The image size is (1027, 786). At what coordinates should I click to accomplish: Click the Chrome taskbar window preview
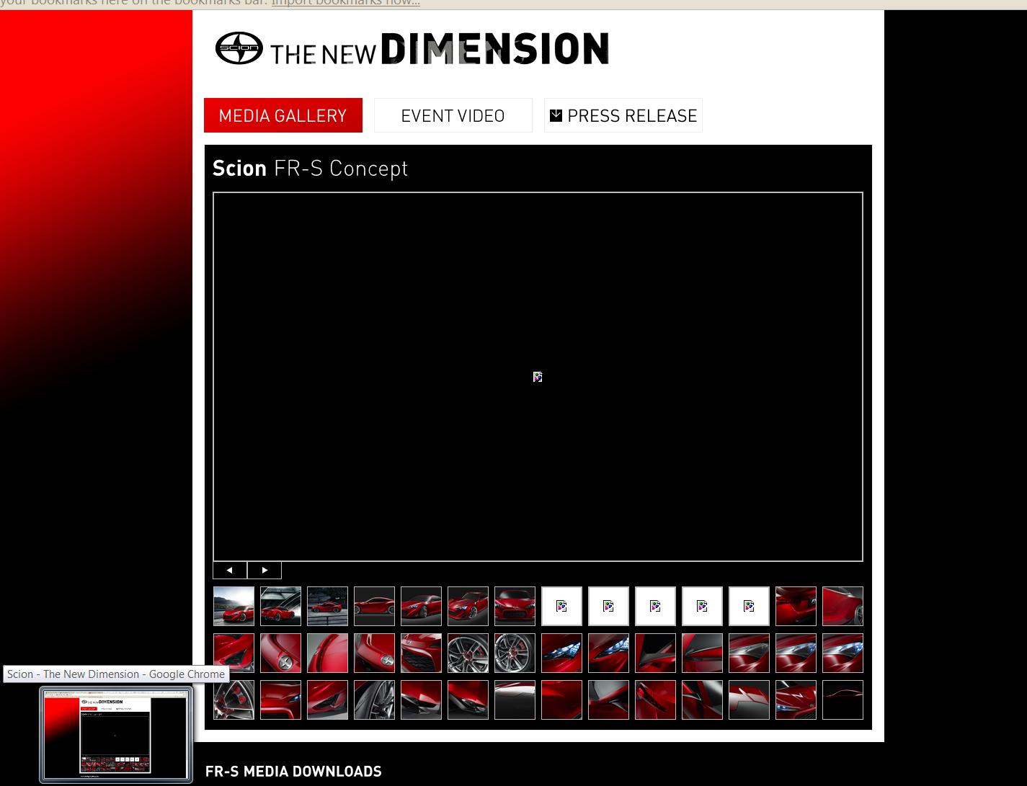(x=115, y=733)
